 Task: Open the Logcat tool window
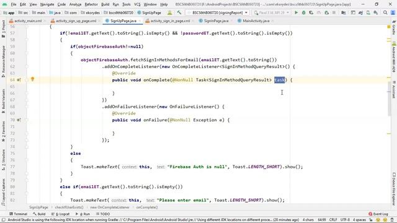[x=60, y=214]
